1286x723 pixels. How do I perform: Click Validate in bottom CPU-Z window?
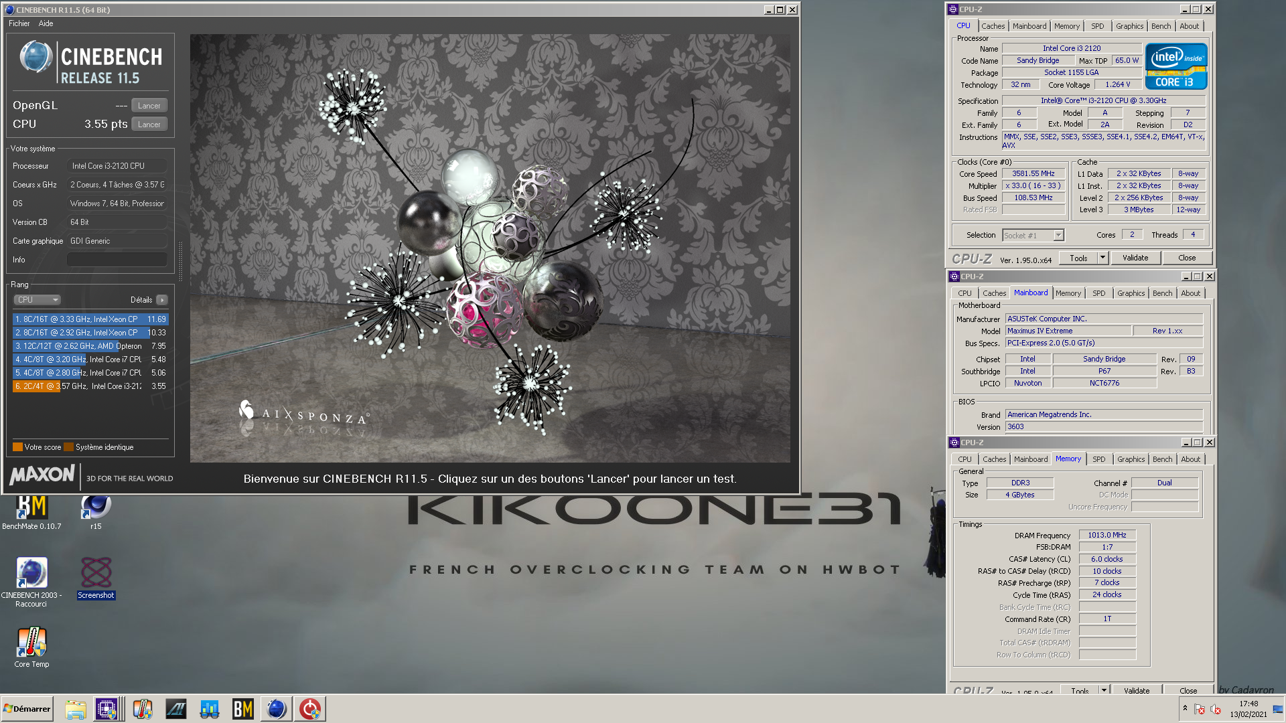[x=1137, y=690]
